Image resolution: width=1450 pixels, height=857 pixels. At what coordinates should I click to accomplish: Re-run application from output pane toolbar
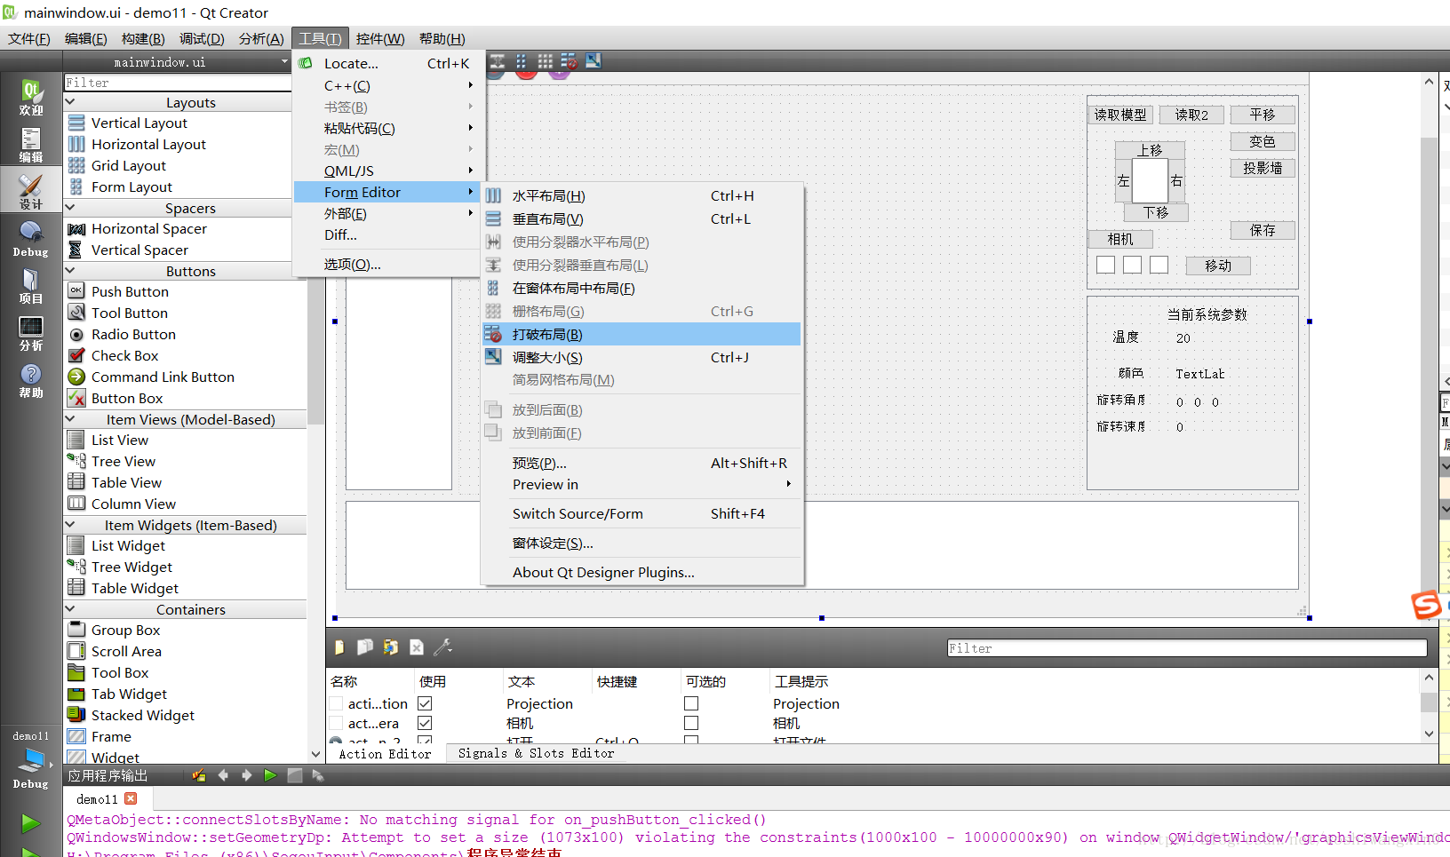(x=270, y=775)
